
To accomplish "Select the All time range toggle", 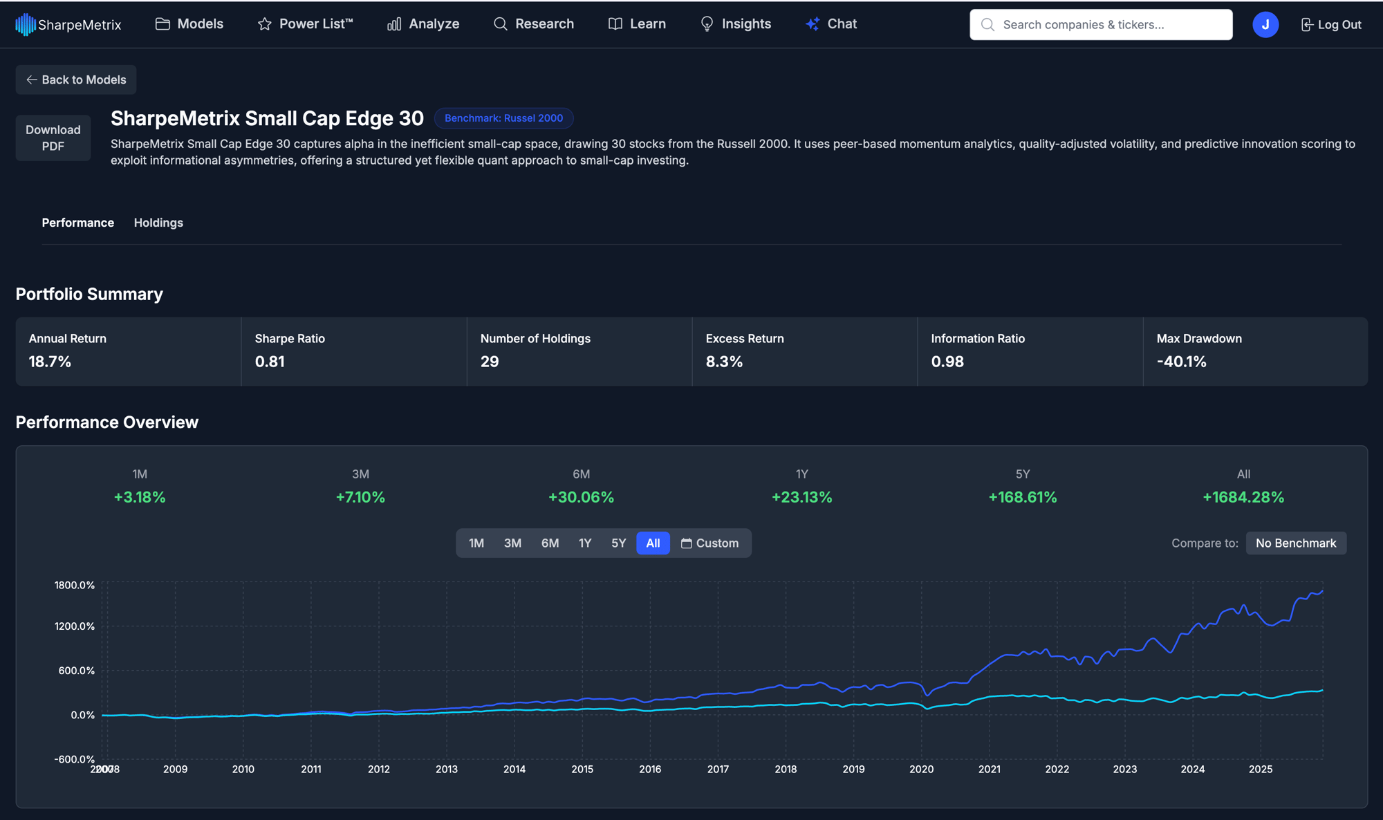I will tap(653, 543).
